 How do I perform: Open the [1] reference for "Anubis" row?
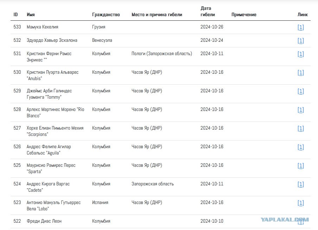(x=300, y=72)
